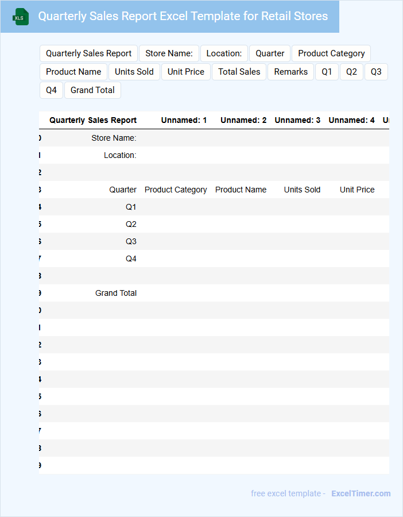Click the Store Name: table cell
This screenshot has width=403, height=517.
(114, 138)
